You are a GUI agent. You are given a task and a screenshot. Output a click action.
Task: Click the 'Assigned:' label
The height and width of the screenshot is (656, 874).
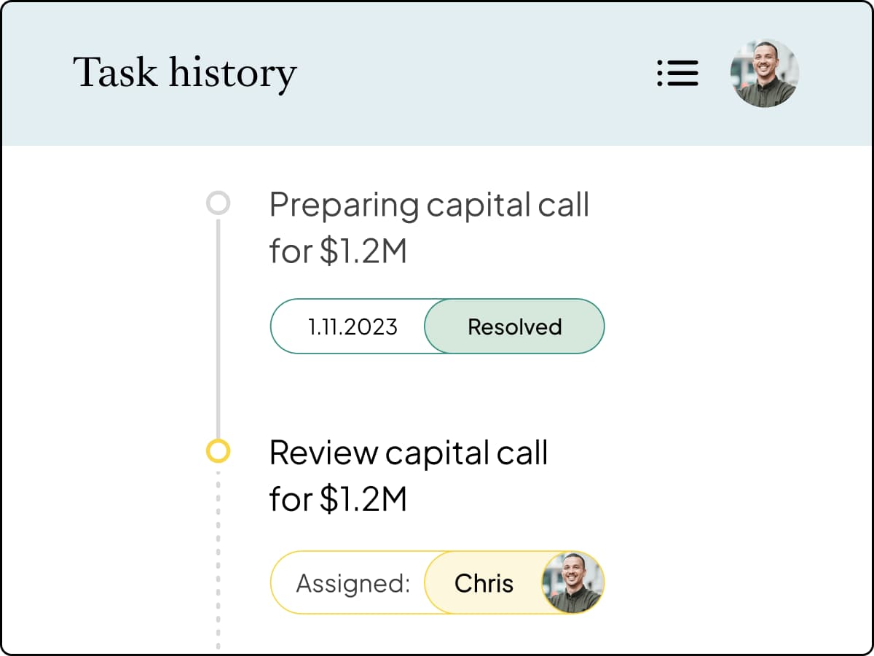tap(353, 583)
